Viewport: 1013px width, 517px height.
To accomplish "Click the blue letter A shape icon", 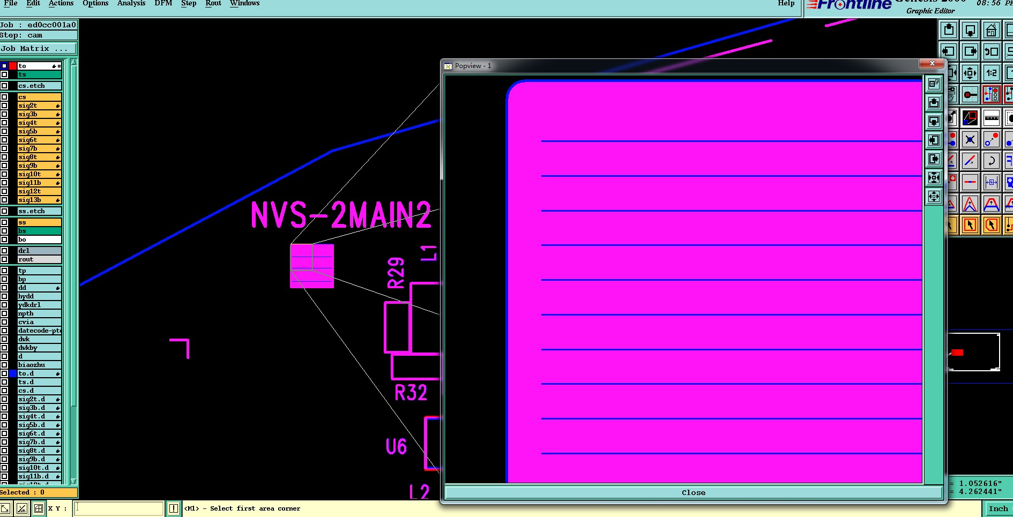I will (x=992, y=204).
